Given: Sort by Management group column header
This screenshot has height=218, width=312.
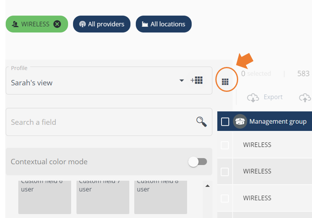Looking at the screenshot, I should (278, 121).
